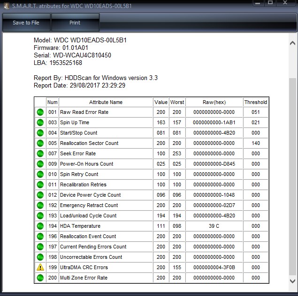Screen dimensions: 298x296
Task: Click the Value column header
Action: (161, 102)
